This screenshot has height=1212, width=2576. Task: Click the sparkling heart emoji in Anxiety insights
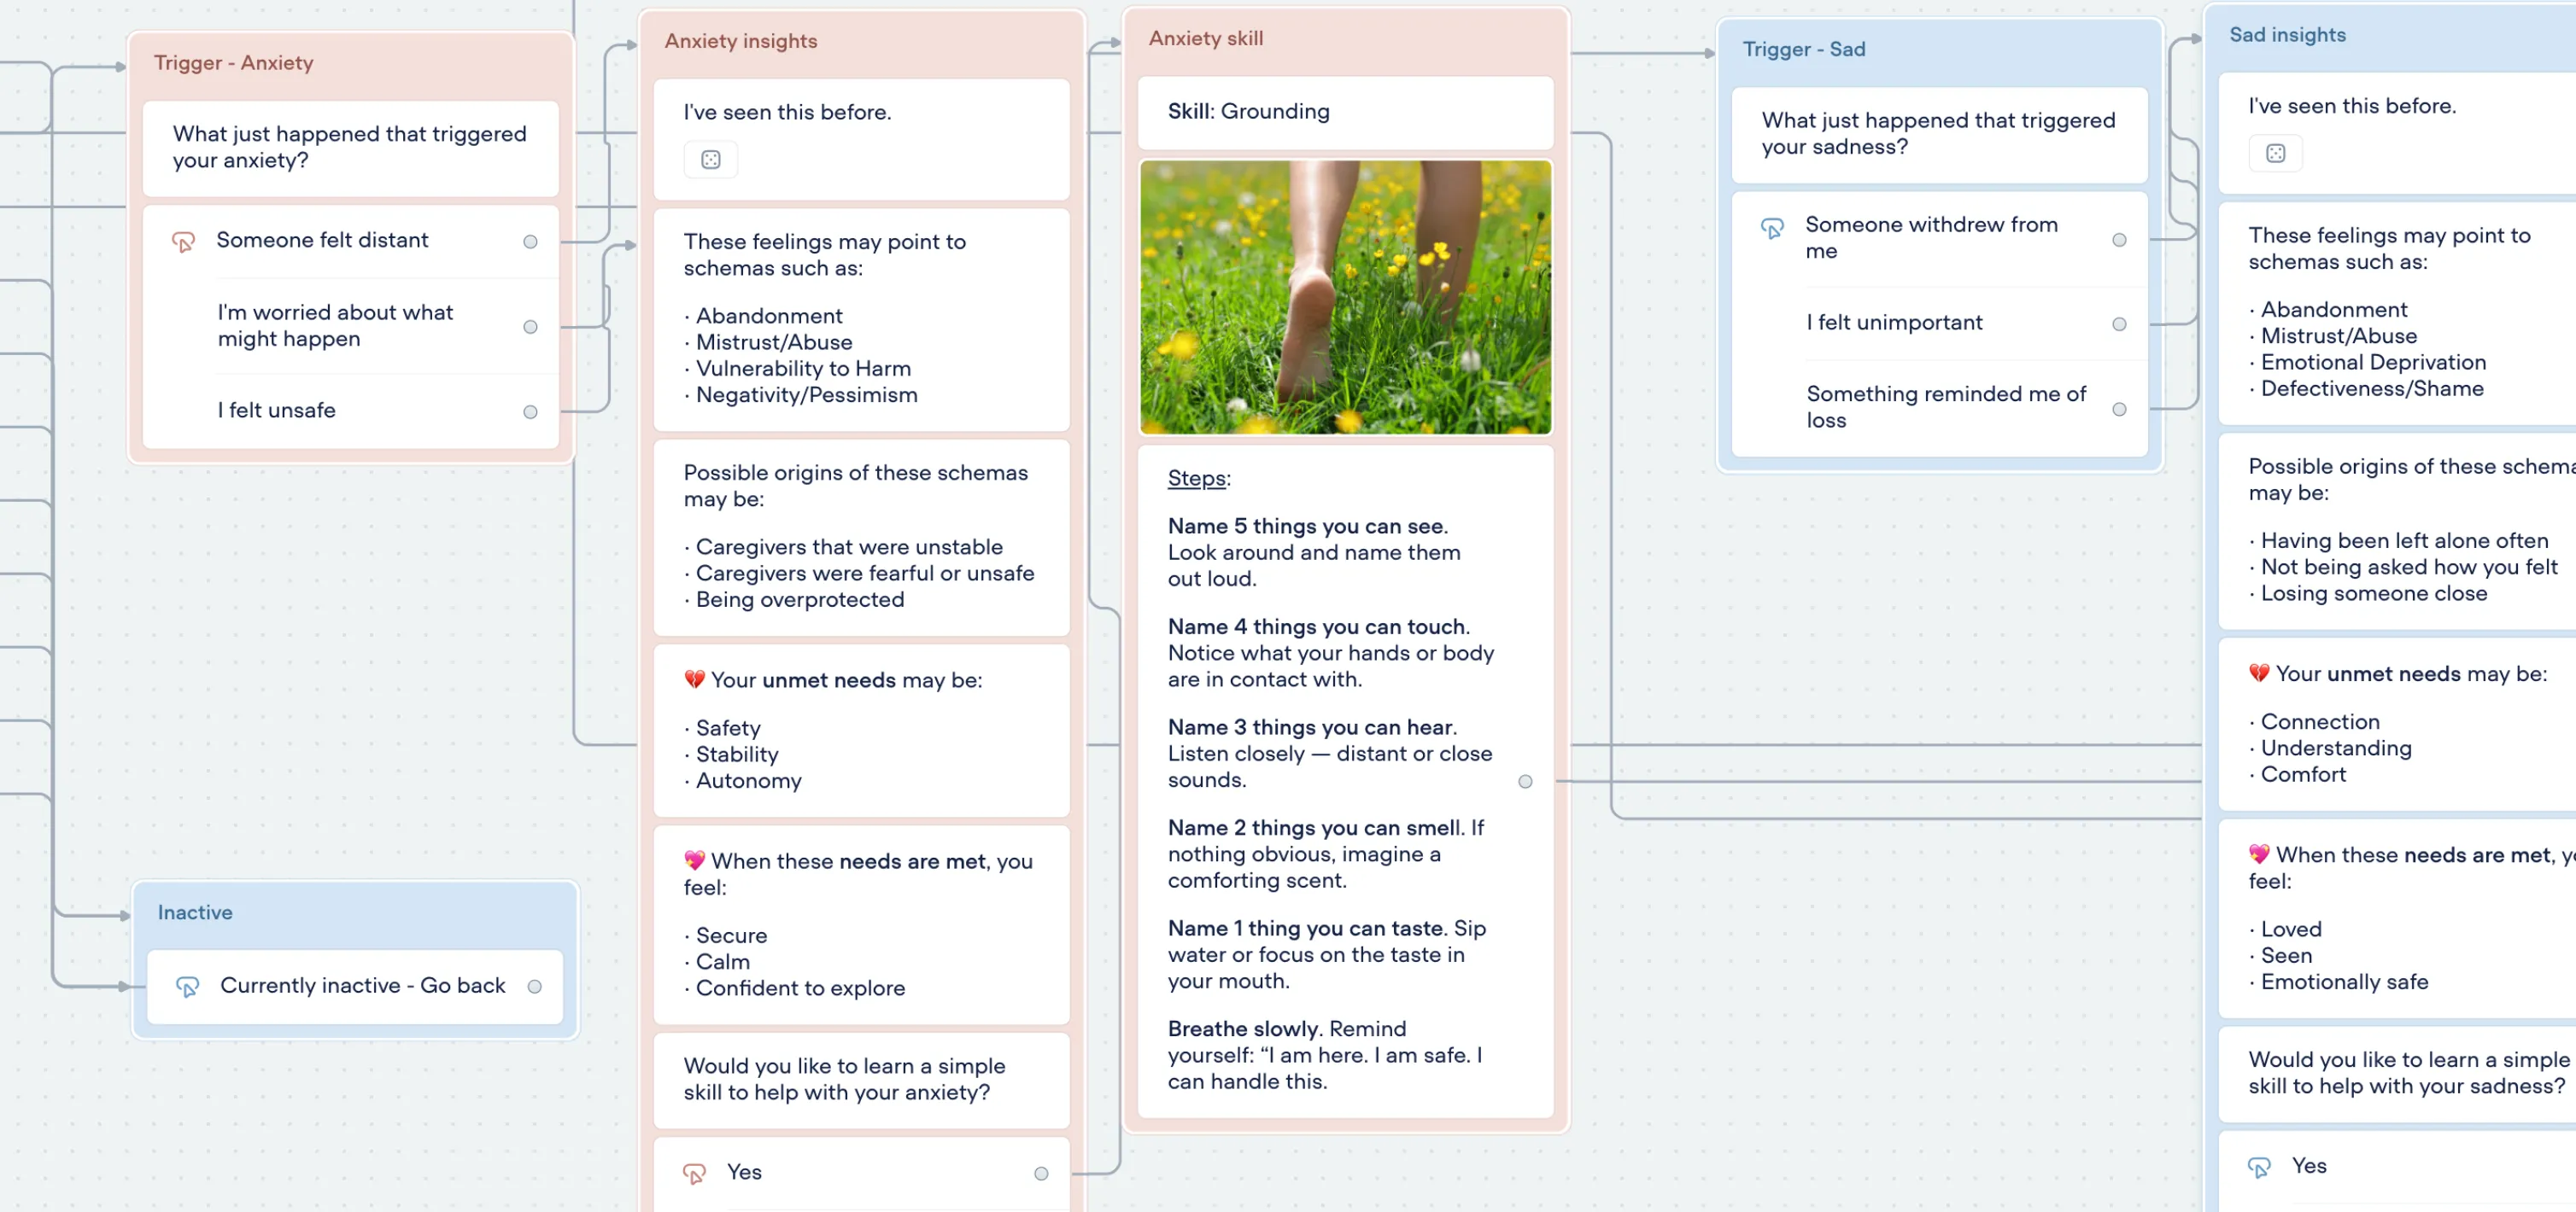pyautogui.click(x=694, y=860)
